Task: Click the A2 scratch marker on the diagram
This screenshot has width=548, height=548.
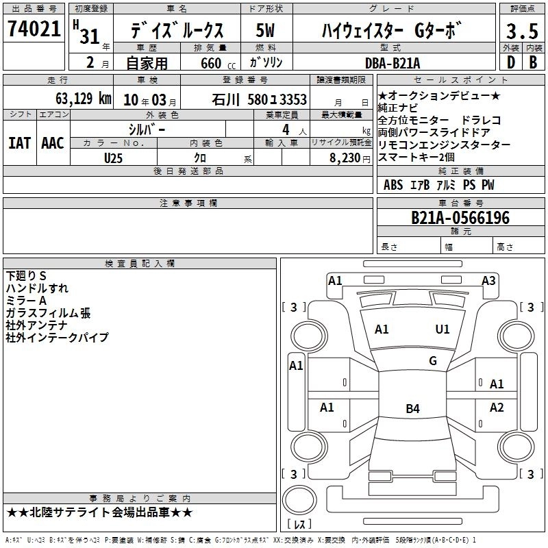Action: point(497,408)
